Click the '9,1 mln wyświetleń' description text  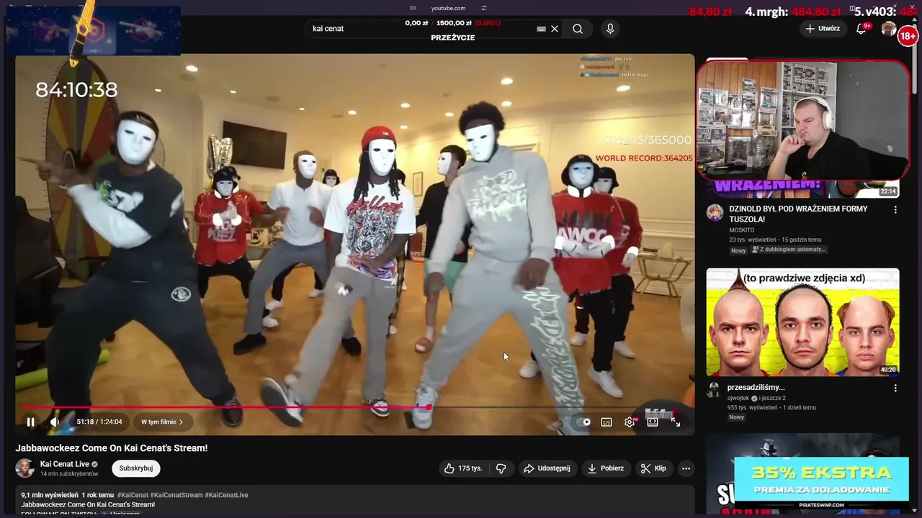50,495
